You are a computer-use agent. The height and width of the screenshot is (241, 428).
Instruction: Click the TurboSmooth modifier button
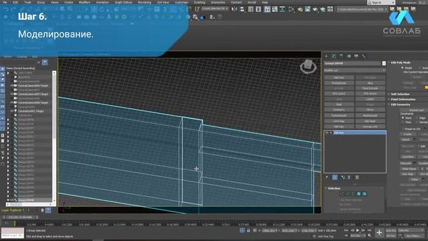coord(339,115)
